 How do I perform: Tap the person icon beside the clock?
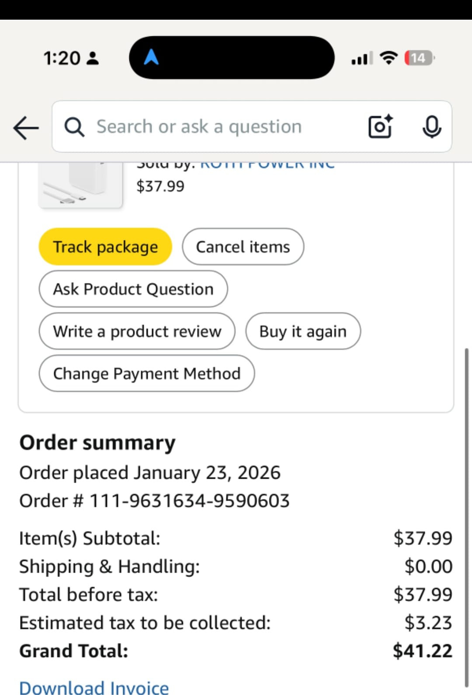93,58
